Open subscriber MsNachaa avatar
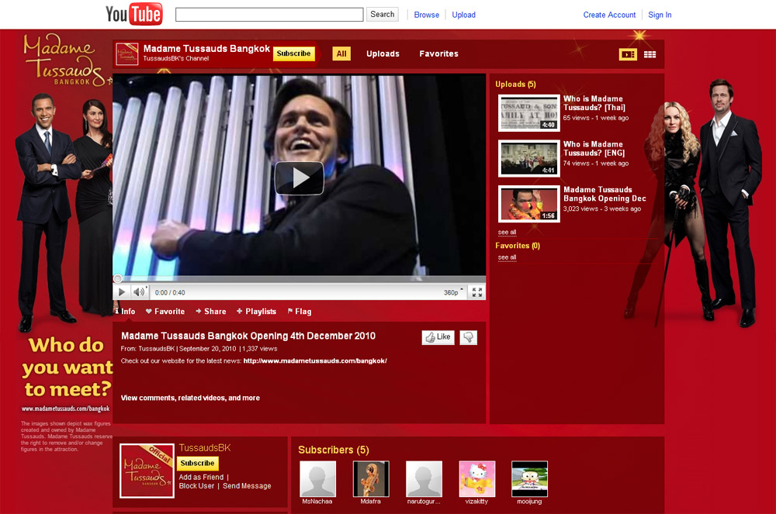This screenshot has width=776, height=514. click(317, 478)
